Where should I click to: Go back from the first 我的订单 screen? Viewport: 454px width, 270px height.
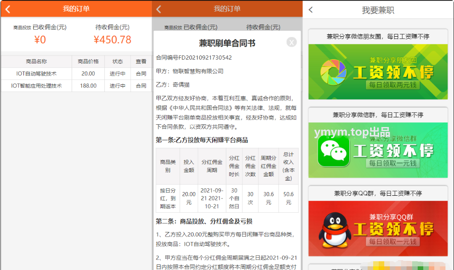pyautogui.click(x=8, y=9)
